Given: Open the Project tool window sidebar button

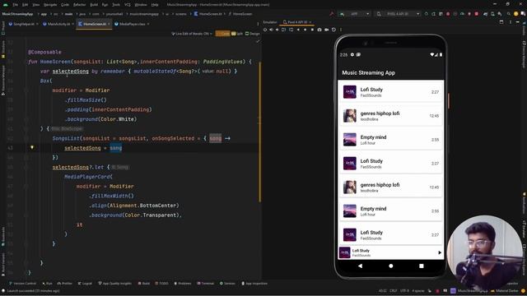Looking at the screenshot, I should (x=3, y=28).
